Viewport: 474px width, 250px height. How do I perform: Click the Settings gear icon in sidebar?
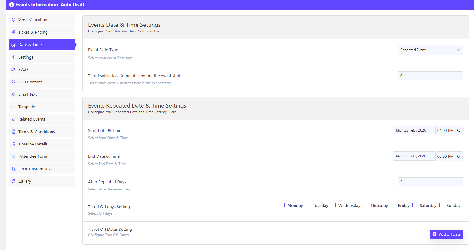click(13, 57)
